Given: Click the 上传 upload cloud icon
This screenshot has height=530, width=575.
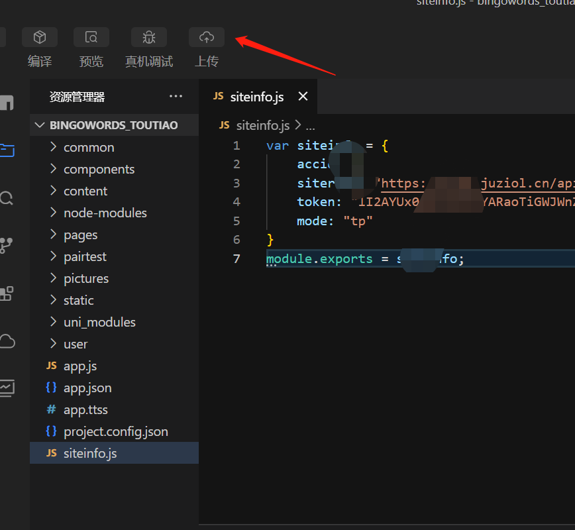Looking at the screenshot, I should point(207,38).
